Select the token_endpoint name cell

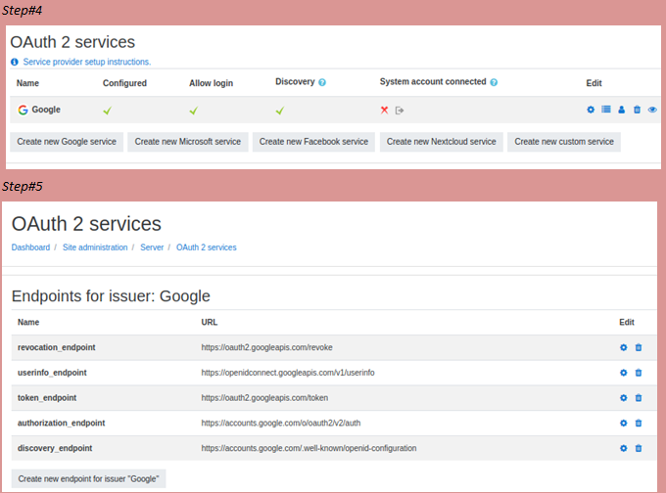tap(47, 398)
